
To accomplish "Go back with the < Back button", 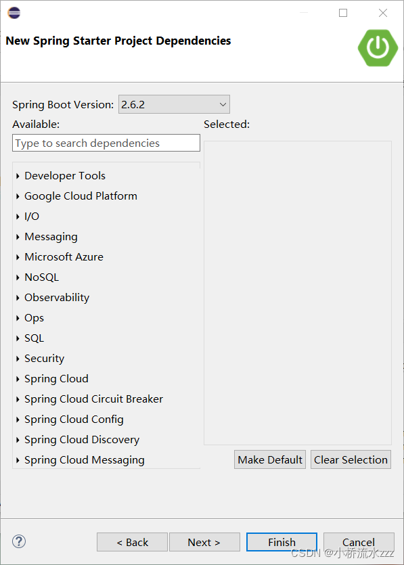I will tap(132, 542).
